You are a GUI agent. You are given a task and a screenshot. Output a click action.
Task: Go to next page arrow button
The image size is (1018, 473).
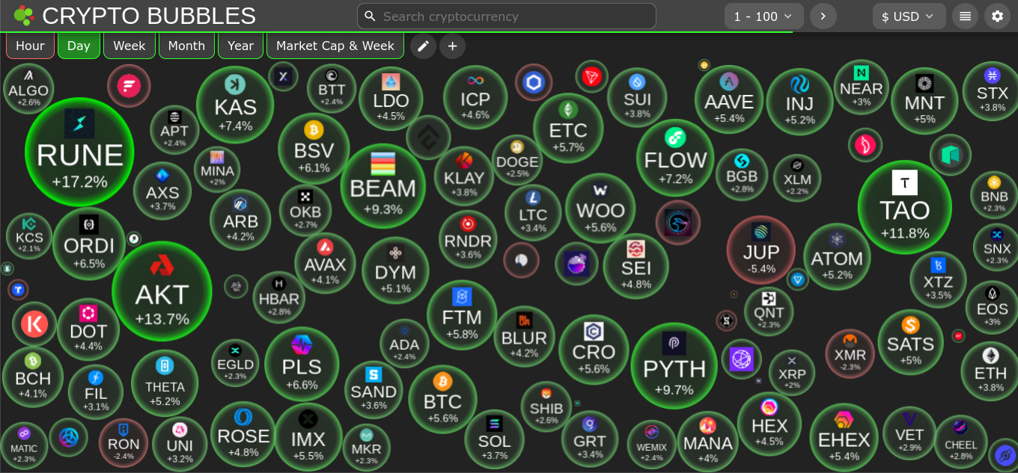point(823,16)
